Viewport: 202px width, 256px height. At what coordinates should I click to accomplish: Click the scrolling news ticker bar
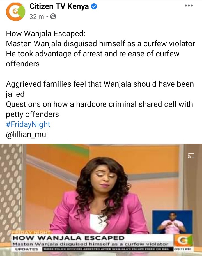108,249
